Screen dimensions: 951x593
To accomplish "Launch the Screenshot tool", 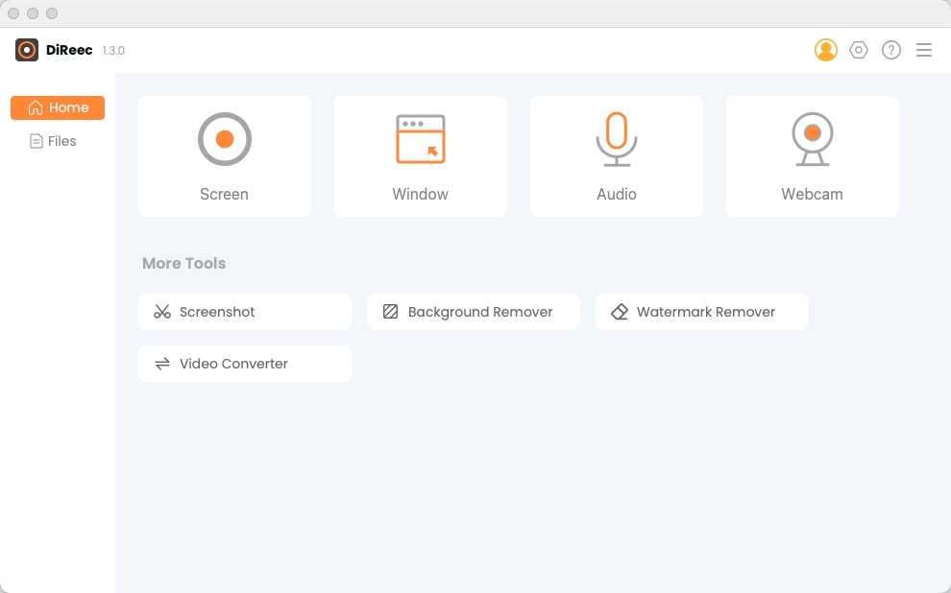I will pos(245,312).
